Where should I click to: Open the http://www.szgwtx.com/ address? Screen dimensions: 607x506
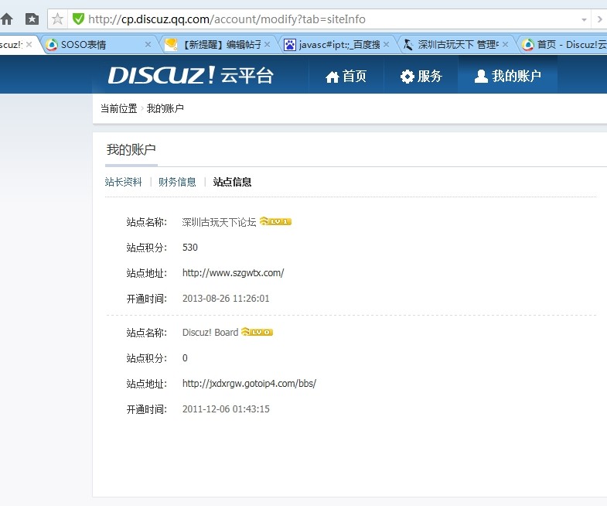[233, 273]
